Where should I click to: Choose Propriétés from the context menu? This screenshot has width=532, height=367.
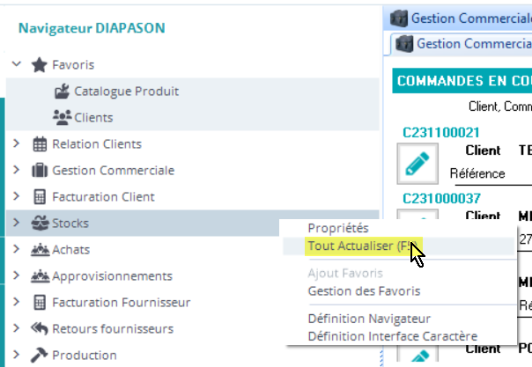tap(338, 228)
